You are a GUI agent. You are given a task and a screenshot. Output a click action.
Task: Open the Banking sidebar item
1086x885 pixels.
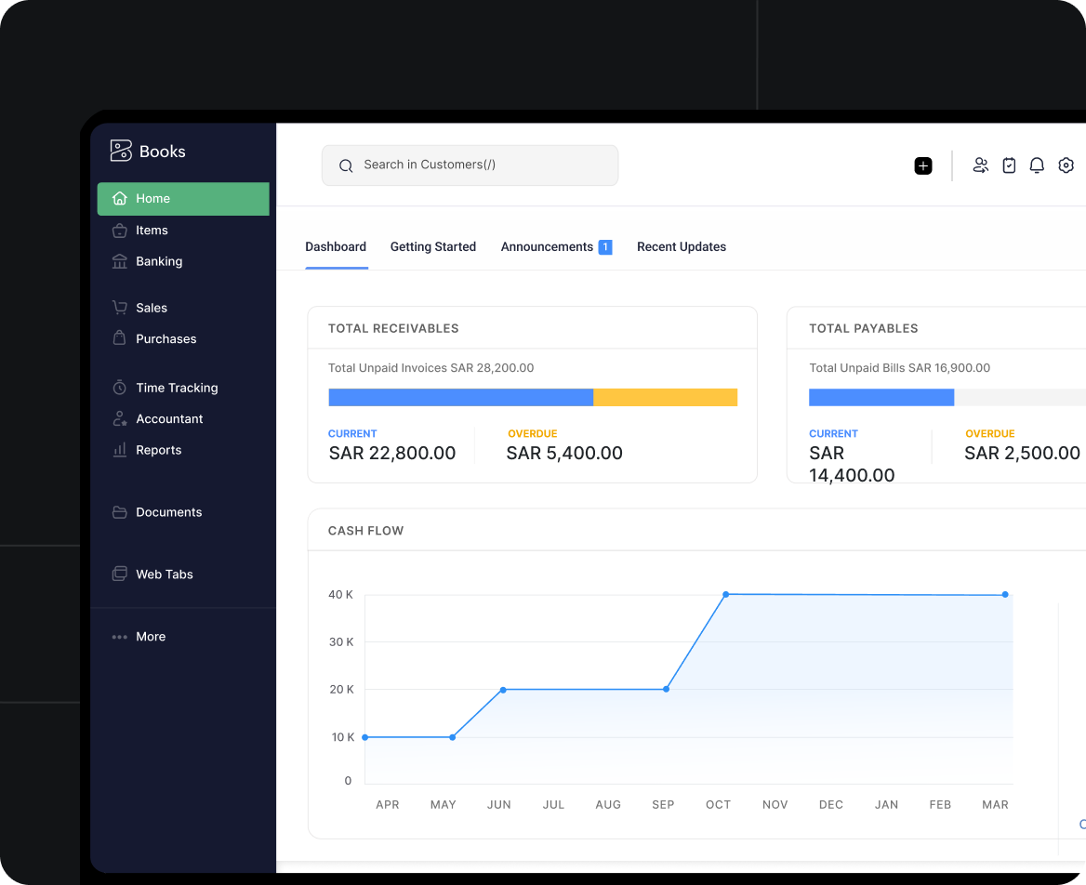[159, 261]
